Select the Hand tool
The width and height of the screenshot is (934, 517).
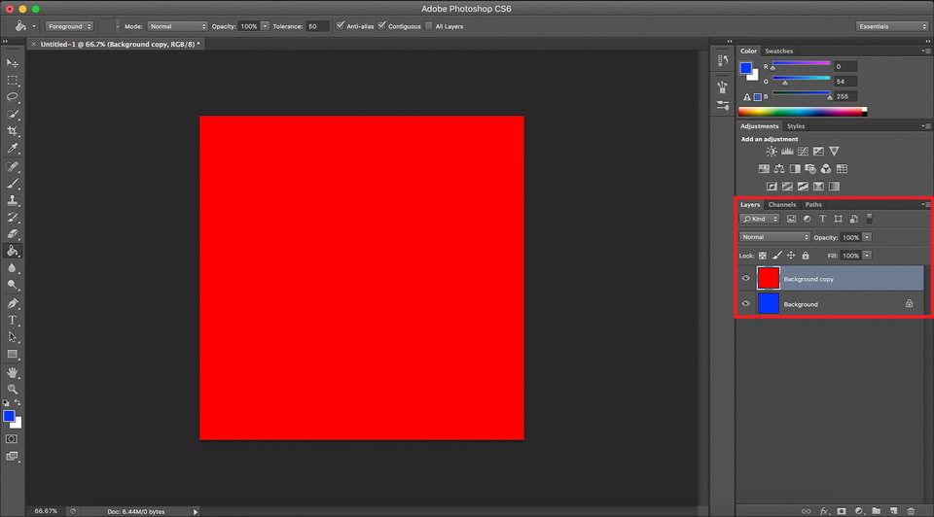pos(13,371)
